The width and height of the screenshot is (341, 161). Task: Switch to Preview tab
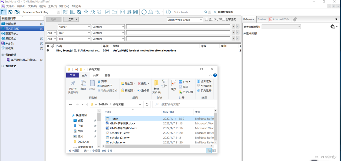point(262,19)
